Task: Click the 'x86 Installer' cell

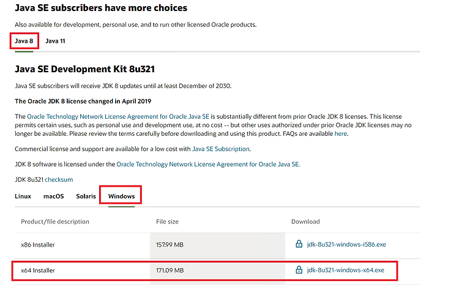Action: point(38,245)
